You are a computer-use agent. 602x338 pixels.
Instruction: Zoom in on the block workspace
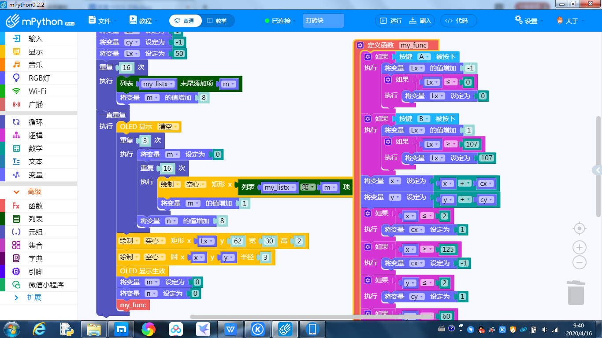click(580, 247)
